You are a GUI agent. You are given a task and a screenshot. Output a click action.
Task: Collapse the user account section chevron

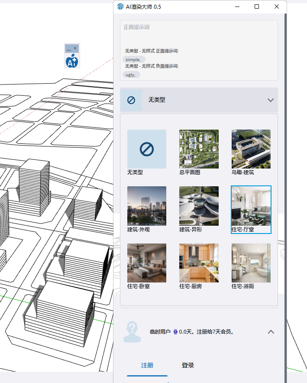click(x=271, y=332)
